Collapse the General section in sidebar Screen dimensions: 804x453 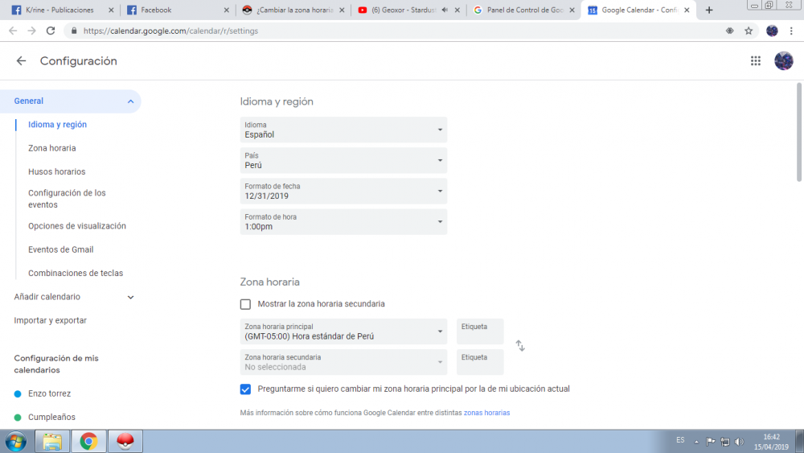[x=130, y=101]
